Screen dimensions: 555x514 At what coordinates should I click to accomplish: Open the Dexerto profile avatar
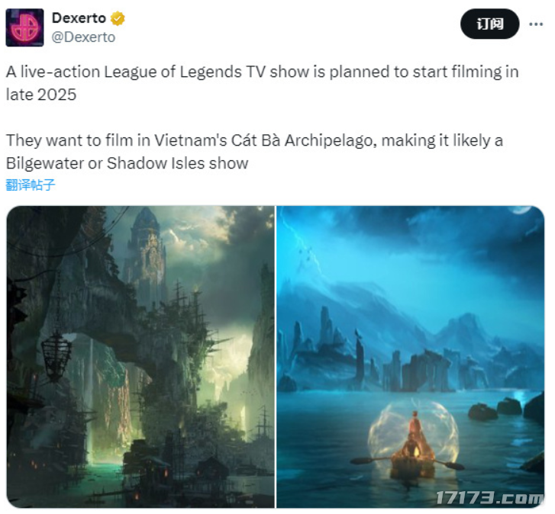click(24, 27)
